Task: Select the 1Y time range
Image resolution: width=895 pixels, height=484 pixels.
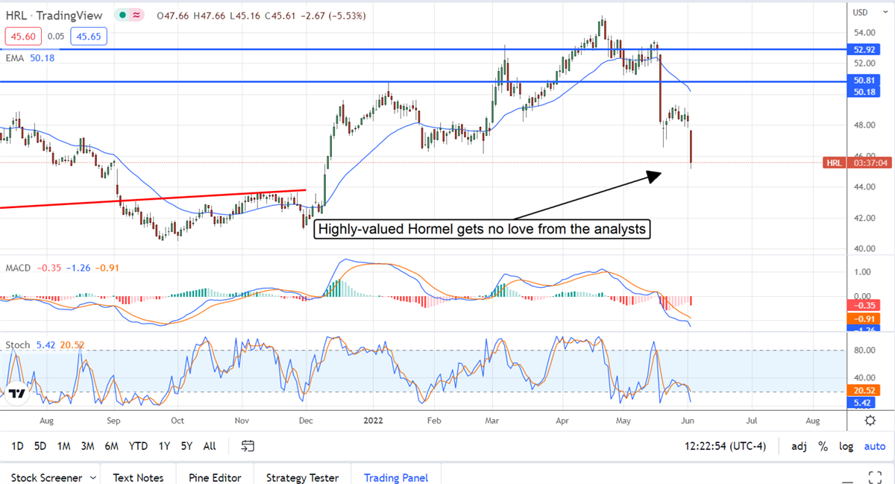Action: click(x=163, y=446)
